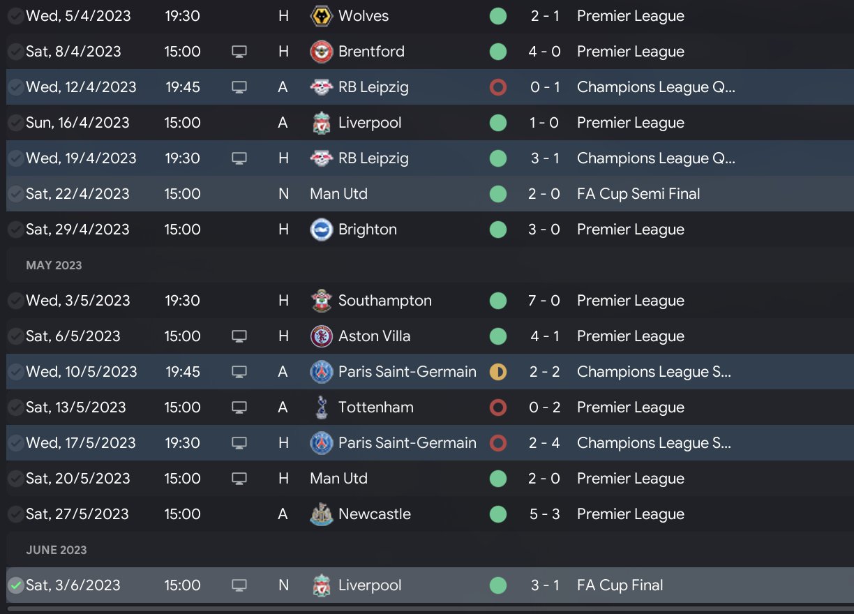Open the Champions League competition on 12/4/2023

coord(656,87)
